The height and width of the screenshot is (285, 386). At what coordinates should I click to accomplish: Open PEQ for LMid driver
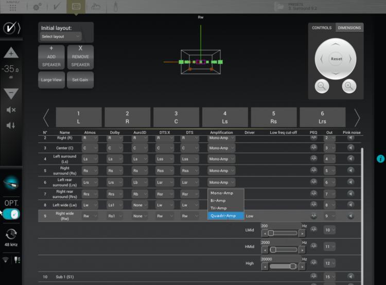coord(313,229)
